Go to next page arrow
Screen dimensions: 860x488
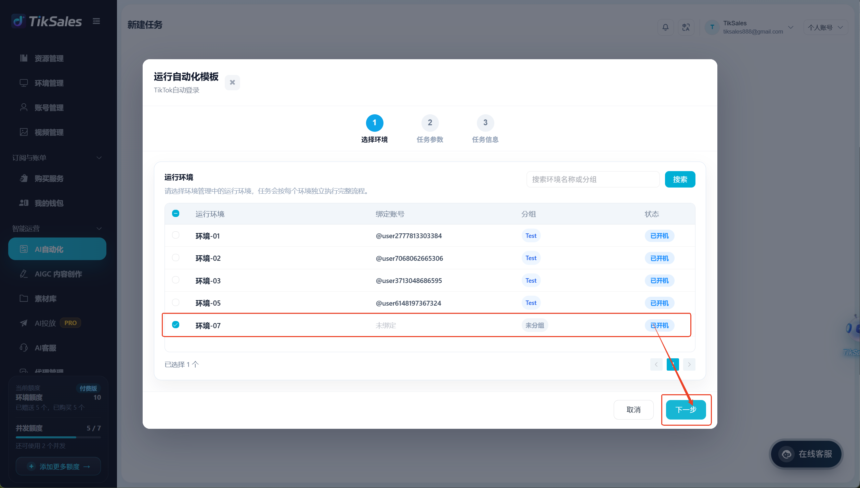coord(689,364)
